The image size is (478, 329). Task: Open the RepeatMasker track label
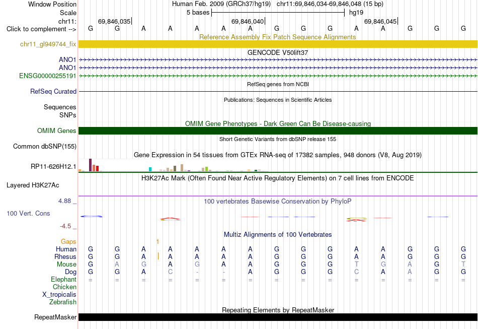55,317
